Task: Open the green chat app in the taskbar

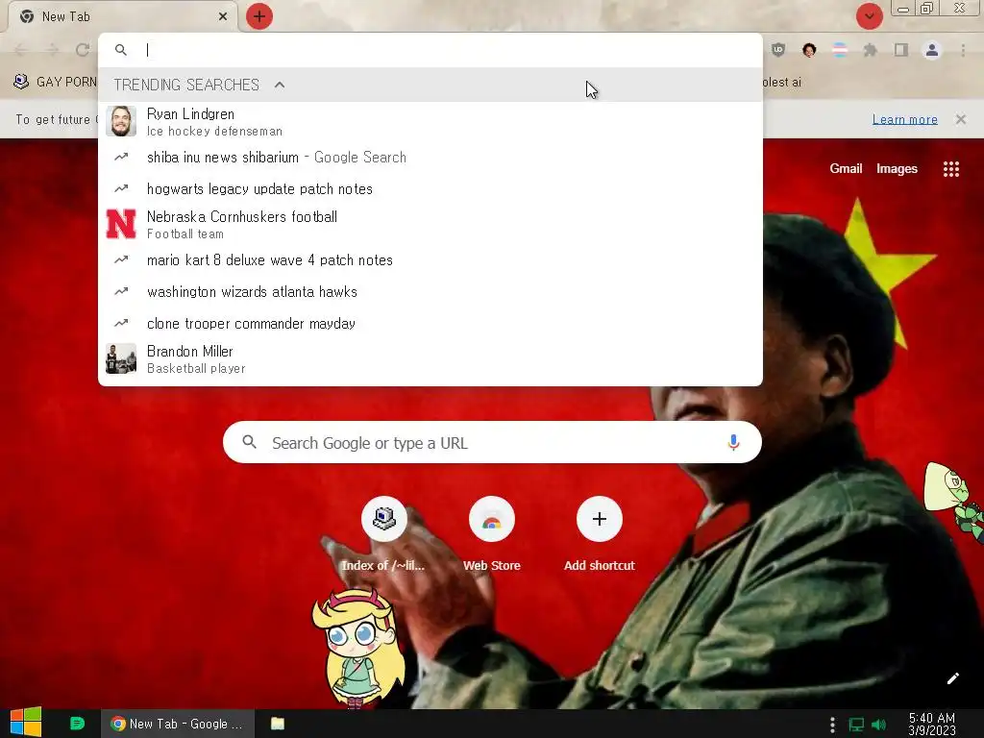Action: (x=77, y=724)
